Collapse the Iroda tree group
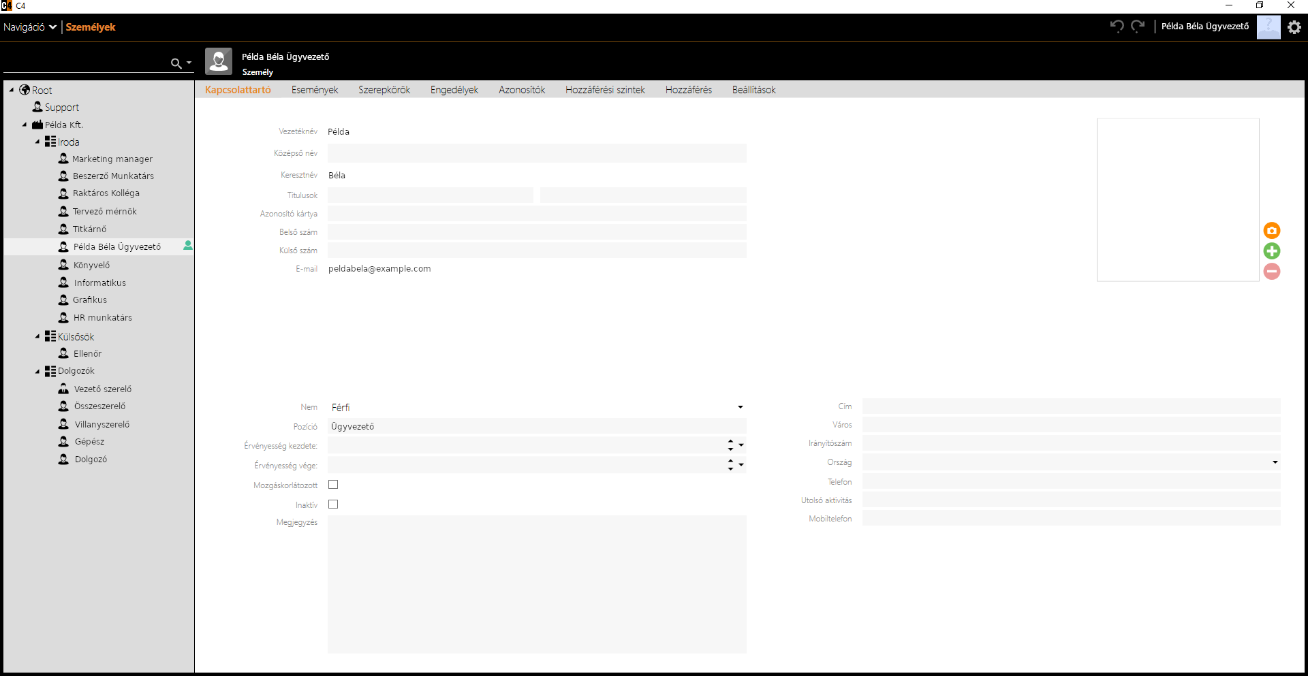 click(37, 142)
